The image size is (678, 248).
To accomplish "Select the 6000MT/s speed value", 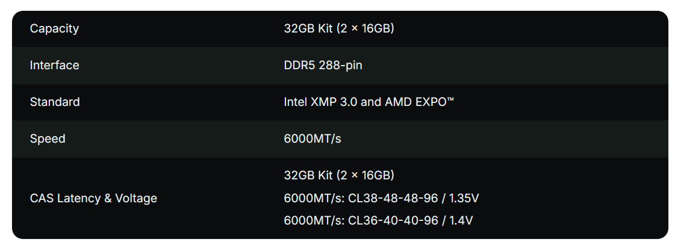I will pyautogui.click(x=312, y=138).
